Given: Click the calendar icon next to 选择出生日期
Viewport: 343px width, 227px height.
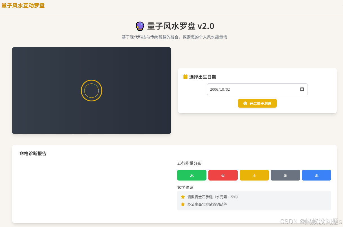Looking at the screenshot, I should tap(185, 77).
